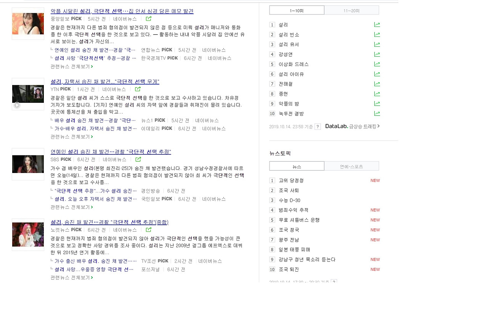
Task: Open the 광주 전남 news topic
Action: [289, 240]
